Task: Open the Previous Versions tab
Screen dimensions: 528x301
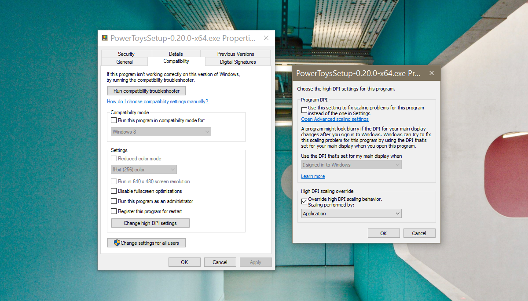Action: tap(236, 54)
